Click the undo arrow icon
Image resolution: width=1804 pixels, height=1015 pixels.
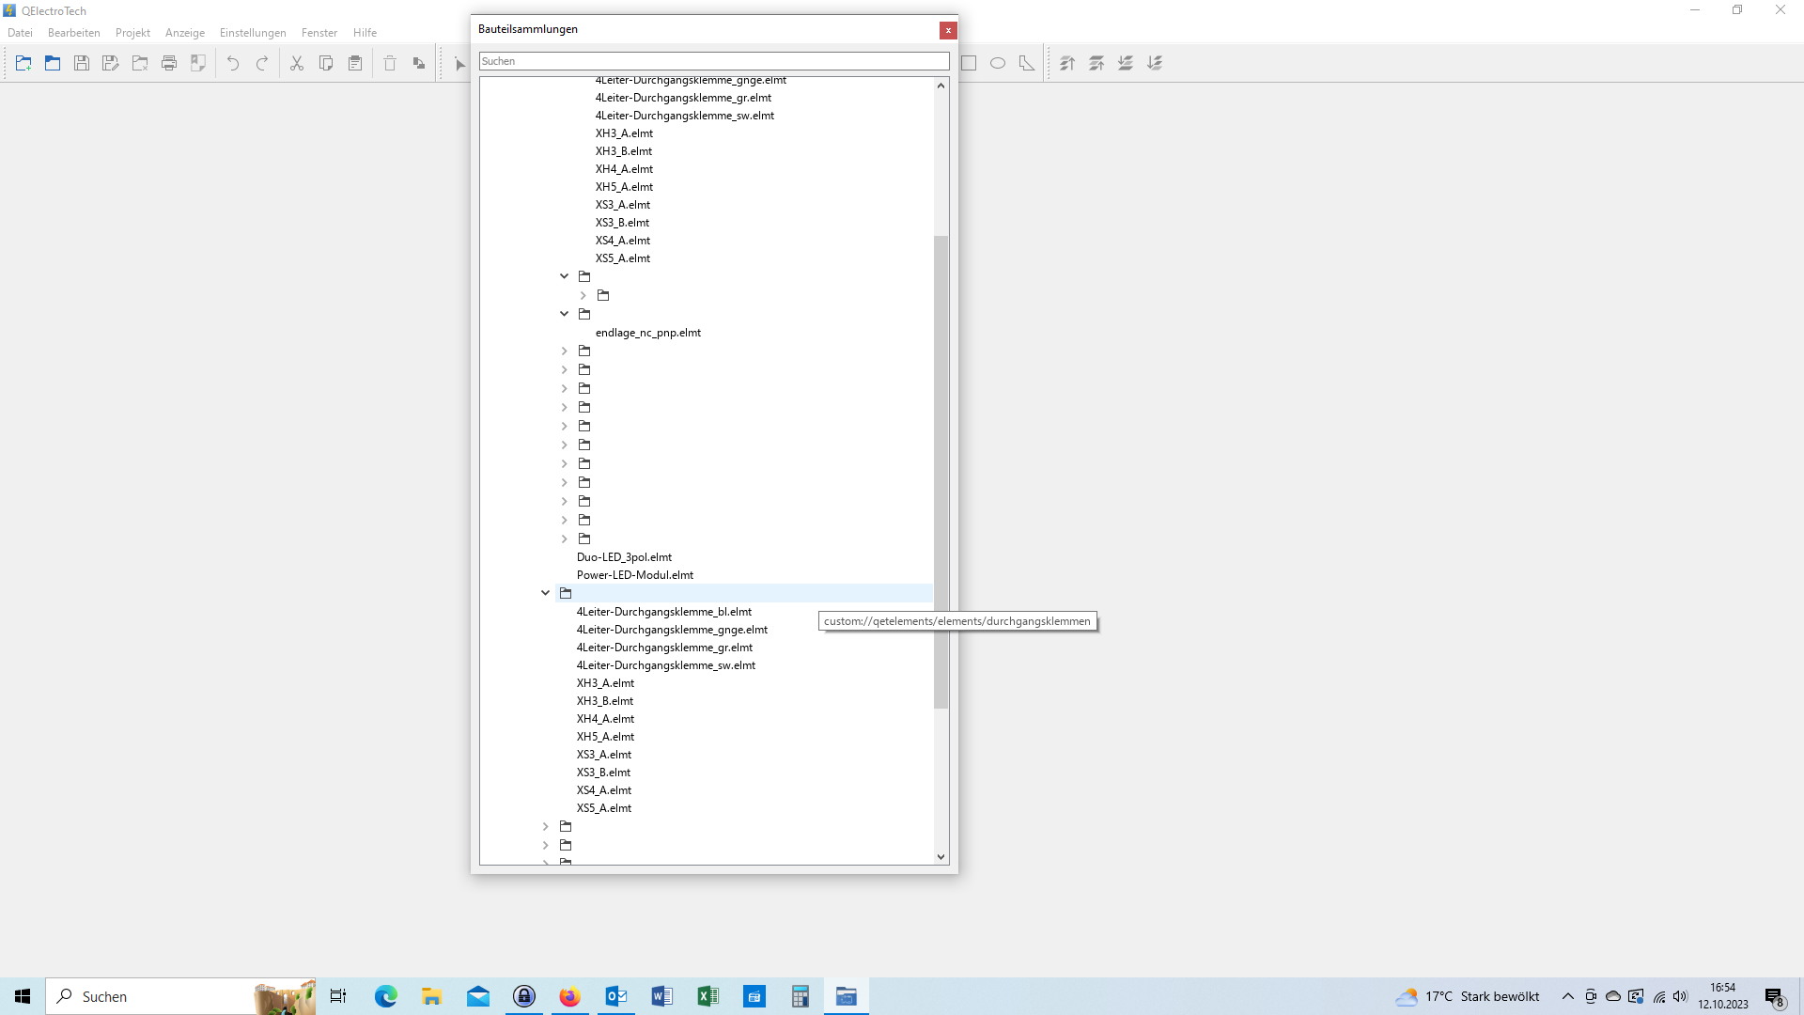233,63
